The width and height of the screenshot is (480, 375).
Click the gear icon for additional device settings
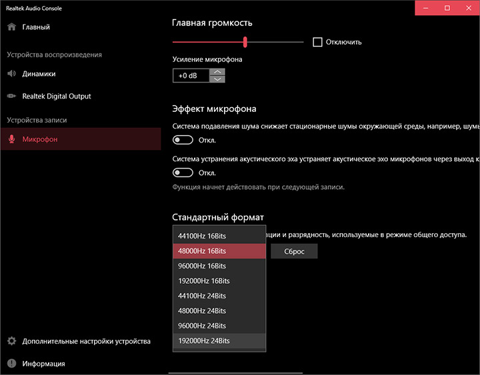click(x=11, y=341)
